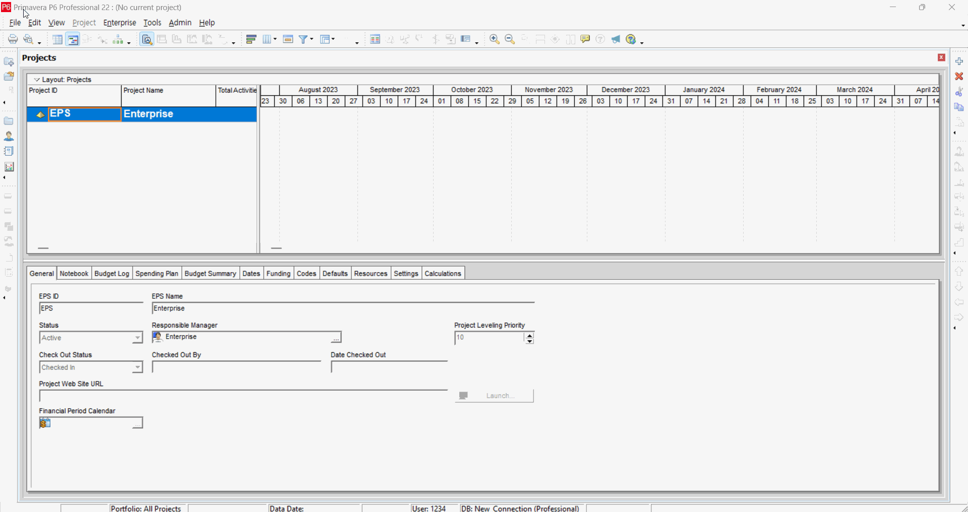Click the Project Web Site URL field
The image size is (968, 512).
pos(244,396)
